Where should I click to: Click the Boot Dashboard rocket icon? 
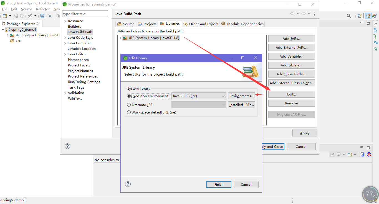[30, 16]
